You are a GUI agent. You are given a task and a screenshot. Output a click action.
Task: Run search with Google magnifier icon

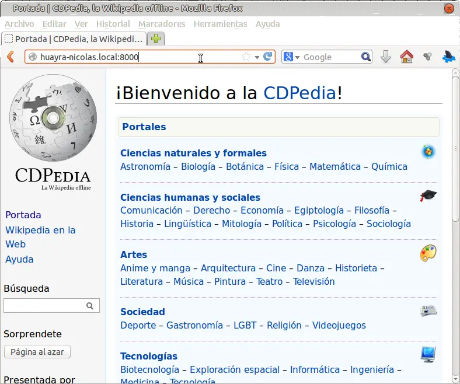click(366, 57)
